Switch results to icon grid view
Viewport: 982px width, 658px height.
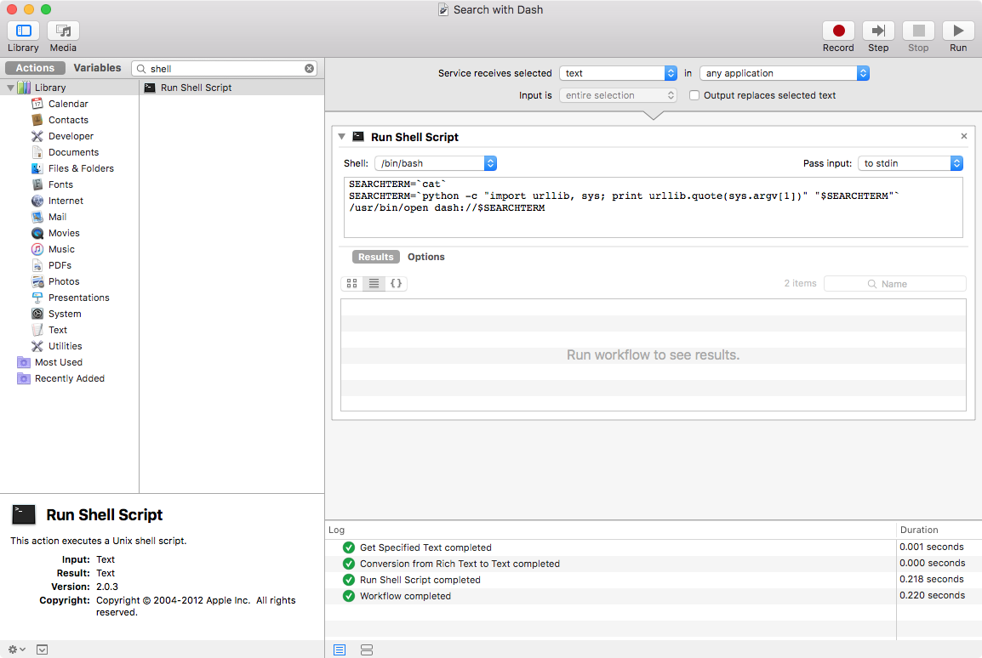tap(352, 284)
